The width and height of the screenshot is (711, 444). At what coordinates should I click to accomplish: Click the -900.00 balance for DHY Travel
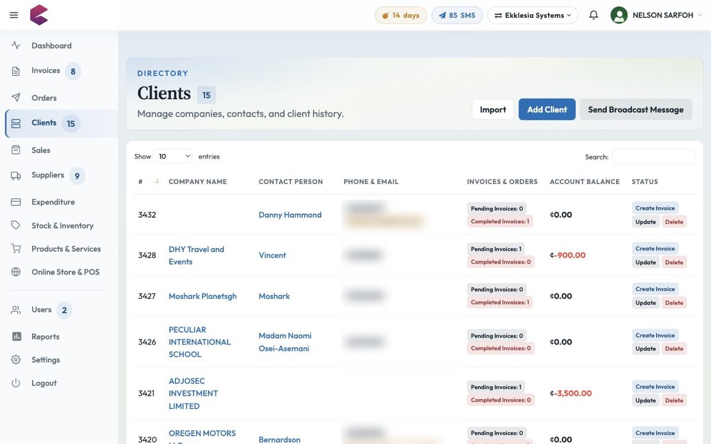[x=568, y=255]
